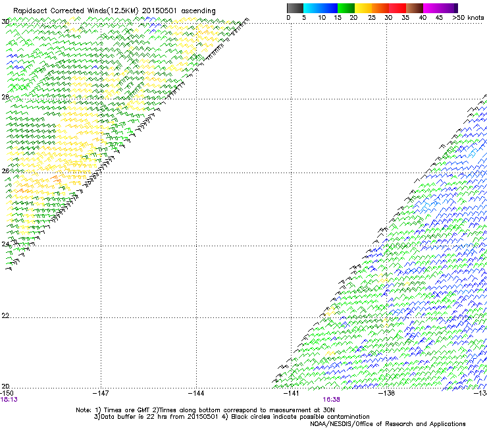Click the '>50 knots' legend label

(468, 18)
